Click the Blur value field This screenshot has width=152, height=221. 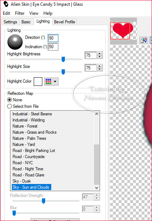click(88, 209)
